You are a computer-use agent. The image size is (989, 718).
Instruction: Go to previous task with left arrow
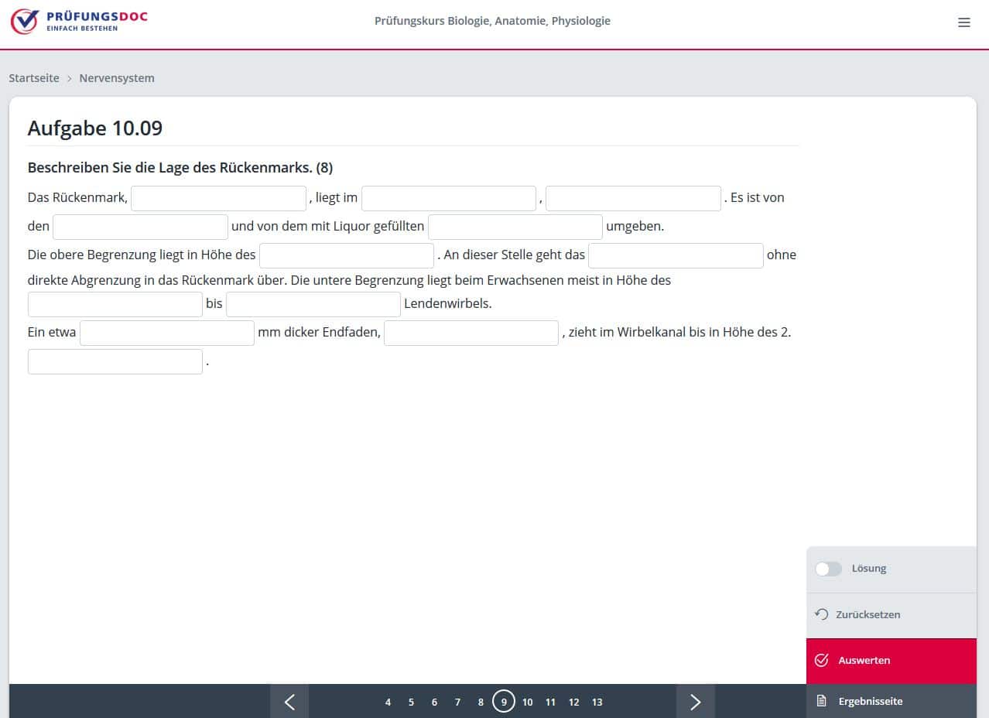[x=289, y=702]
